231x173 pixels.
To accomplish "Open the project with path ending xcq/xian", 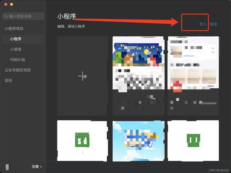I will (193, 76).
